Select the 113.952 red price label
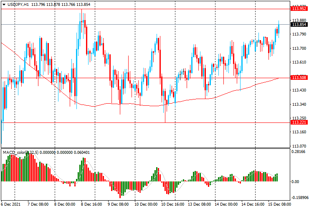Viewport: 309px width, 209px height. coord(298,8)
